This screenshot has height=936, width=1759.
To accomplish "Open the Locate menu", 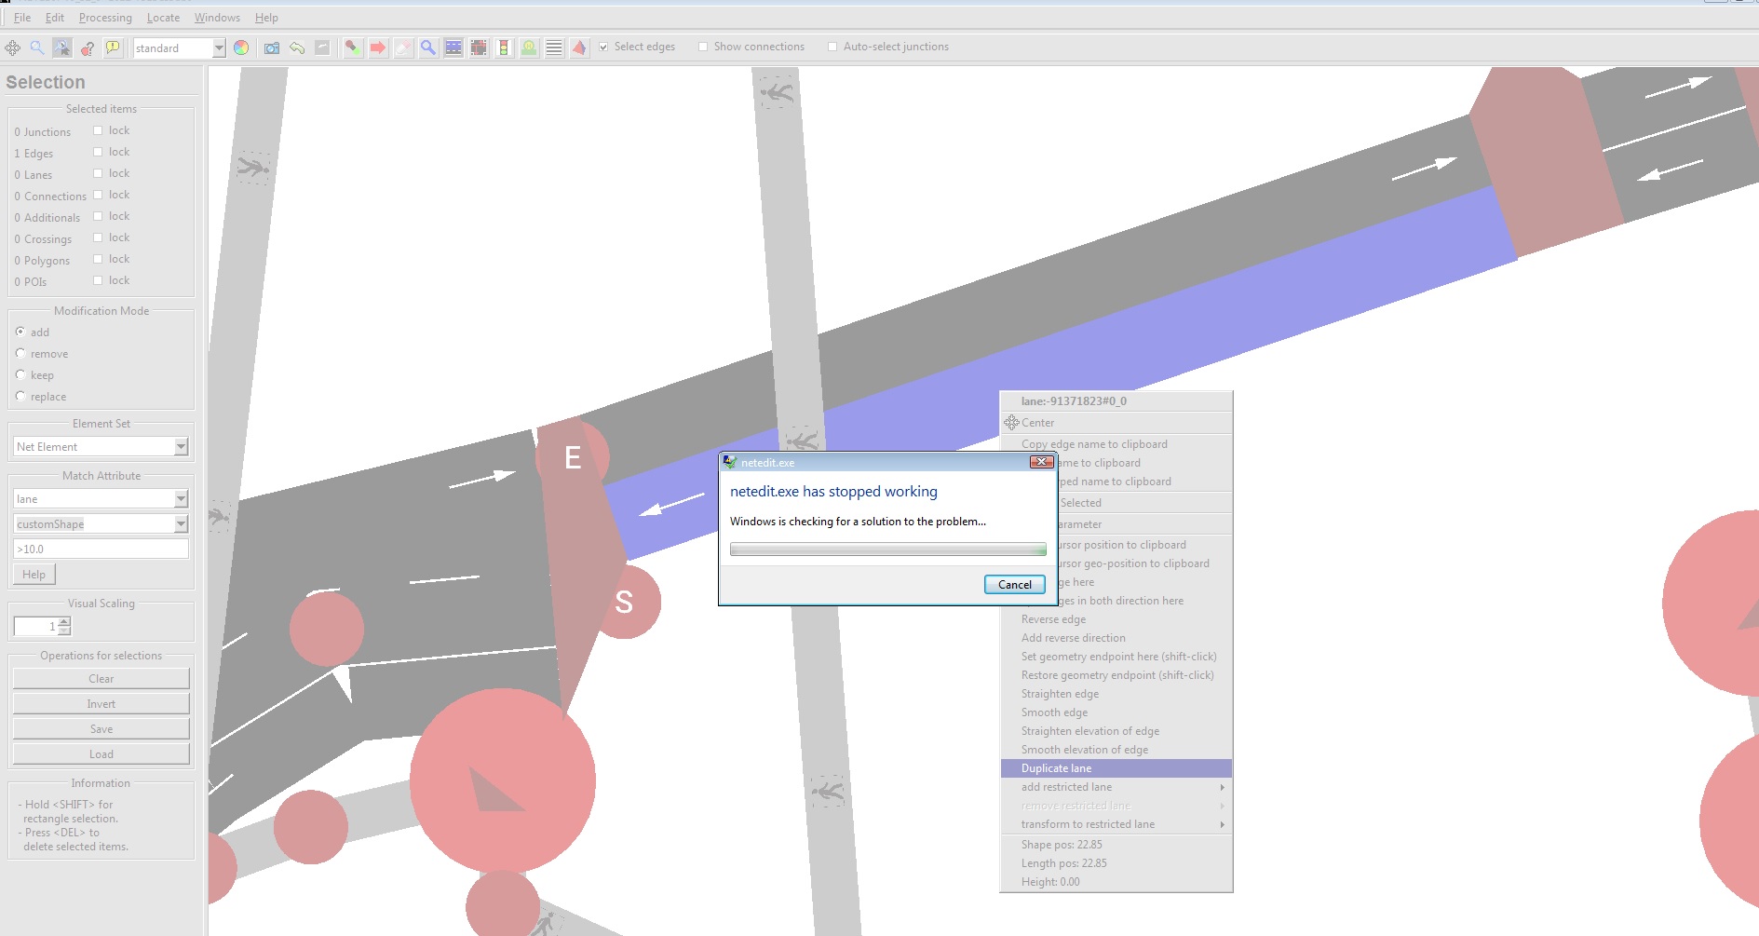I will click(x=163, y=18).
